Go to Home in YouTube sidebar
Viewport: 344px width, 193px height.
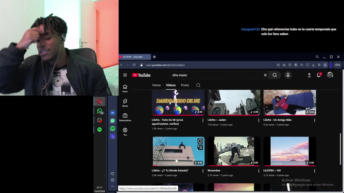coord(125,88)
